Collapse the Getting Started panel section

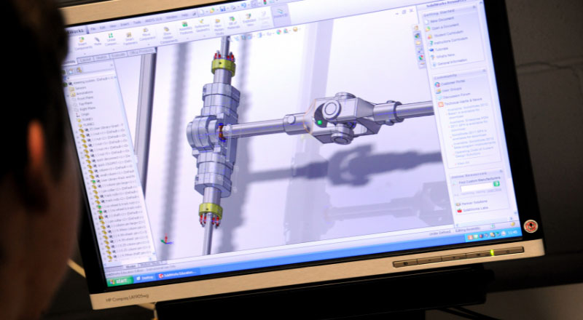pyautogui.click(x=477, y=12)
